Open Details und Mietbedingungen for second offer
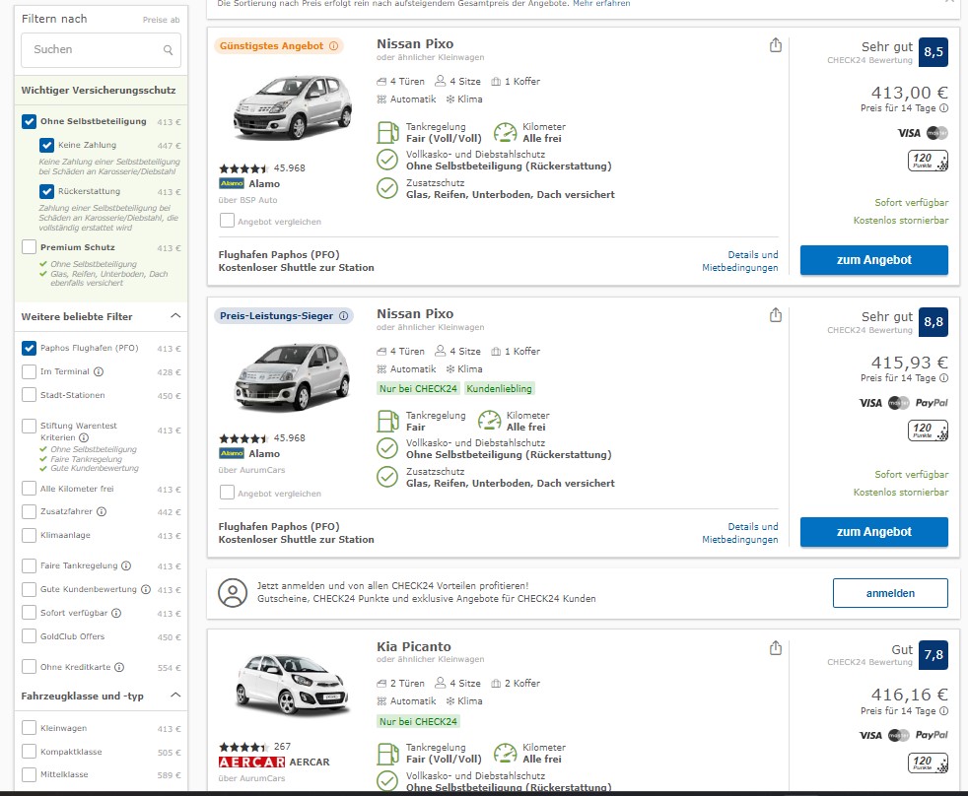The height and width of the screenshot is (796, 968). point(740,533)
